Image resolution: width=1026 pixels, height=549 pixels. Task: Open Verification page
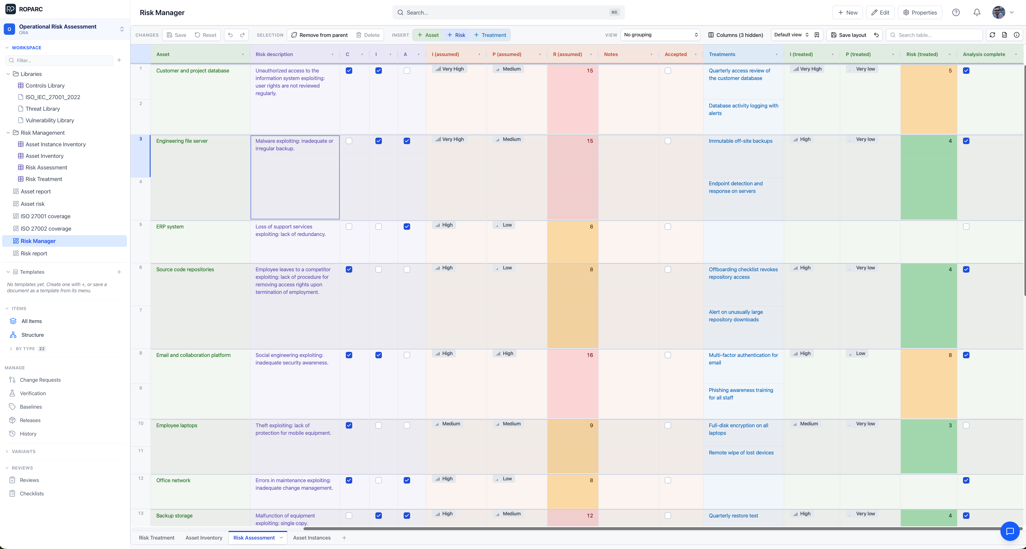coord(33,393)
